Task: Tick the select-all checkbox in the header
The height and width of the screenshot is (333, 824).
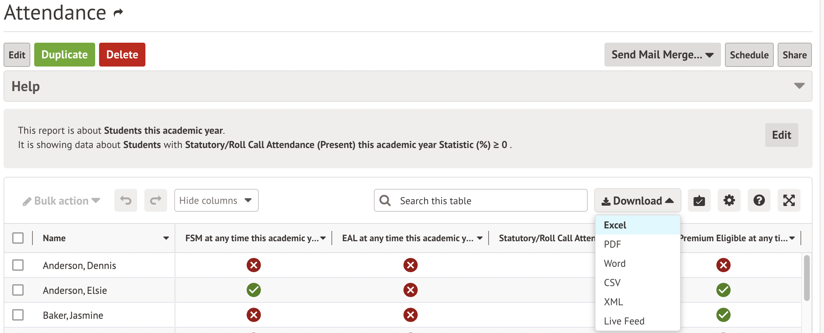Action: pos(18,238)
